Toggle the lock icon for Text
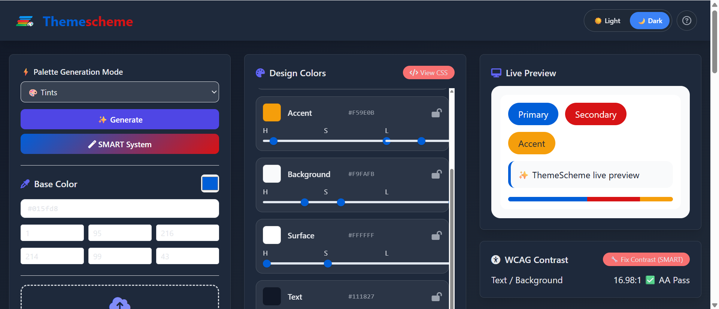 (437, 297)
